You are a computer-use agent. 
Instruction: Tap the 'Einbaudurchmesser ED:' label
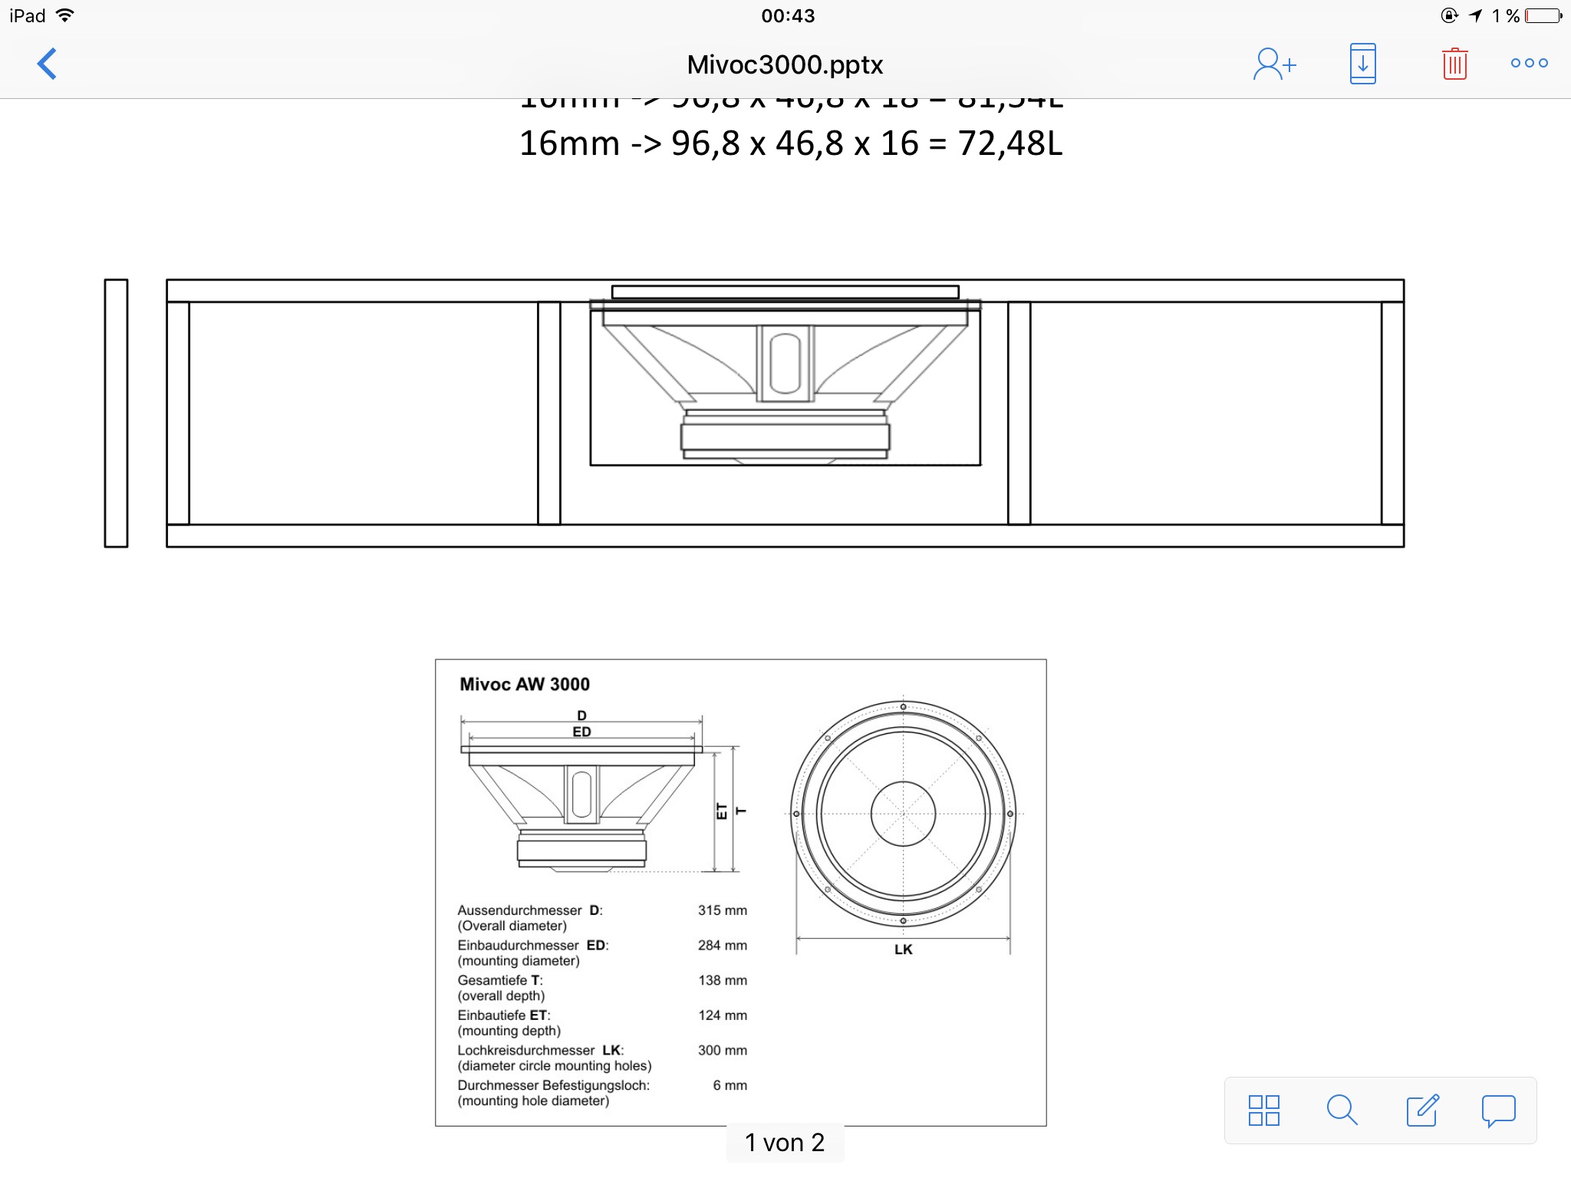click(x=533, y=946)
